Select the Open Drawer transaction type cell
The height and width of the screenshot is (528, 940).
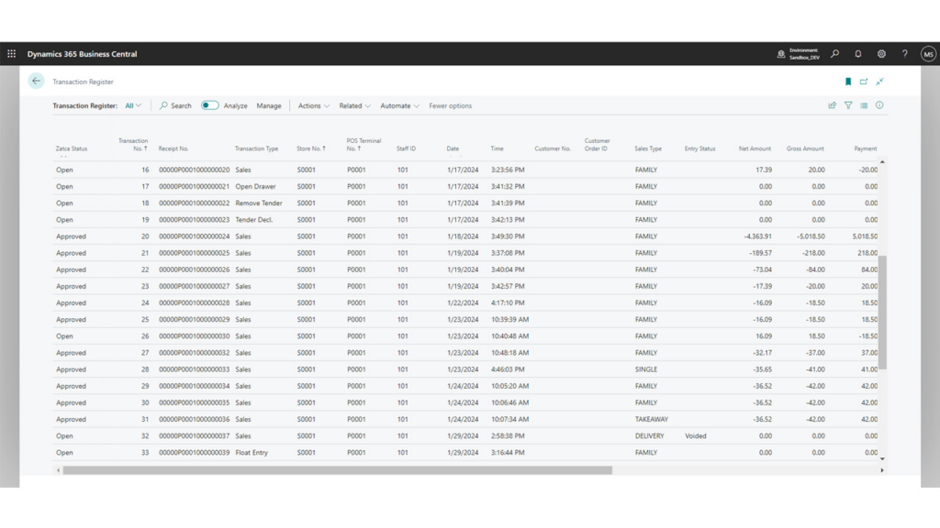click(255, 187)
